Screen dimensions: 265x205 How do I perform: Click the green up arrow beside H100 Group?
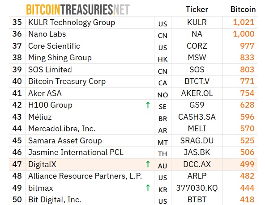tap(148, 105)
